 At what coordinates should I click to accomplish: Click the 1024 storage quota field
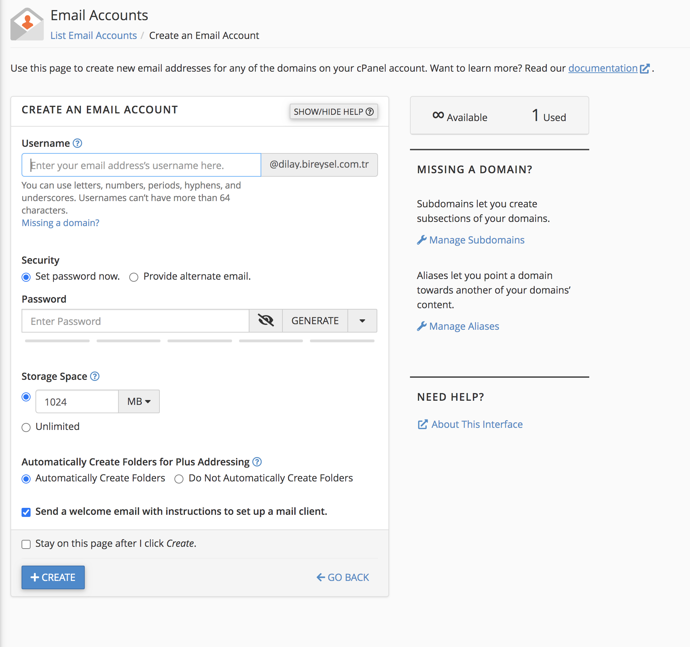tap(77, 401)
